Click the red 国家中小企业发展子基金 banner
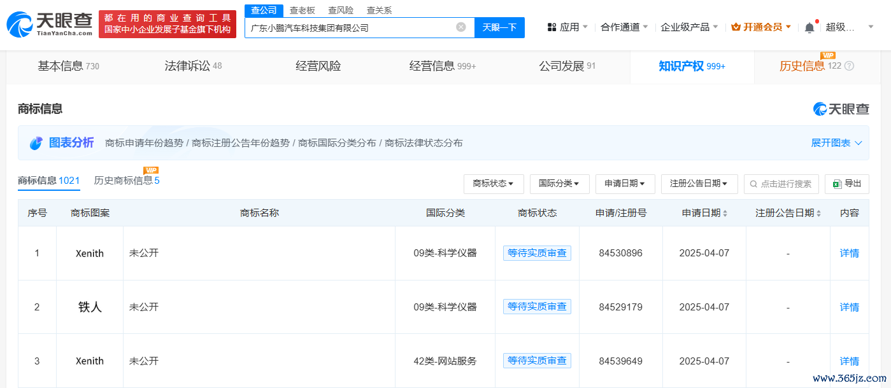The image size is (891, 388). click(168, 24)
